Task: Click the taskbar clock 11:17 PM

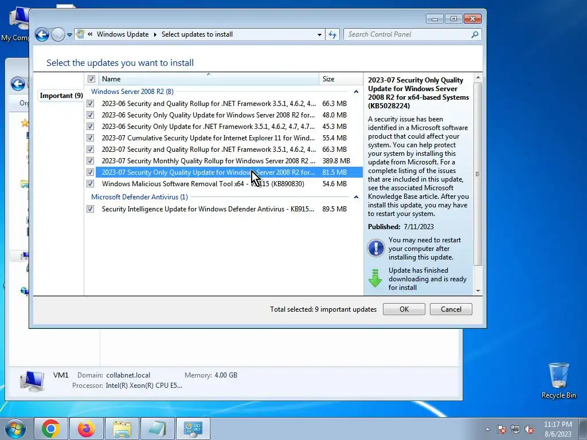Action: pyautogui.click(x=558, y=429)
